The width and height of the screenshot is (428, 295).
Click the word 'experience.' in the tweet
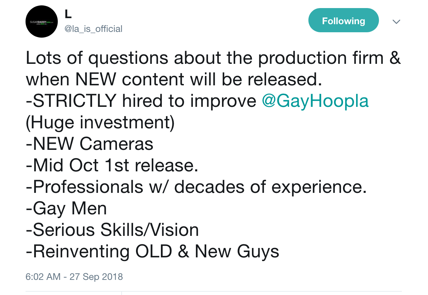tap(319, 188)
